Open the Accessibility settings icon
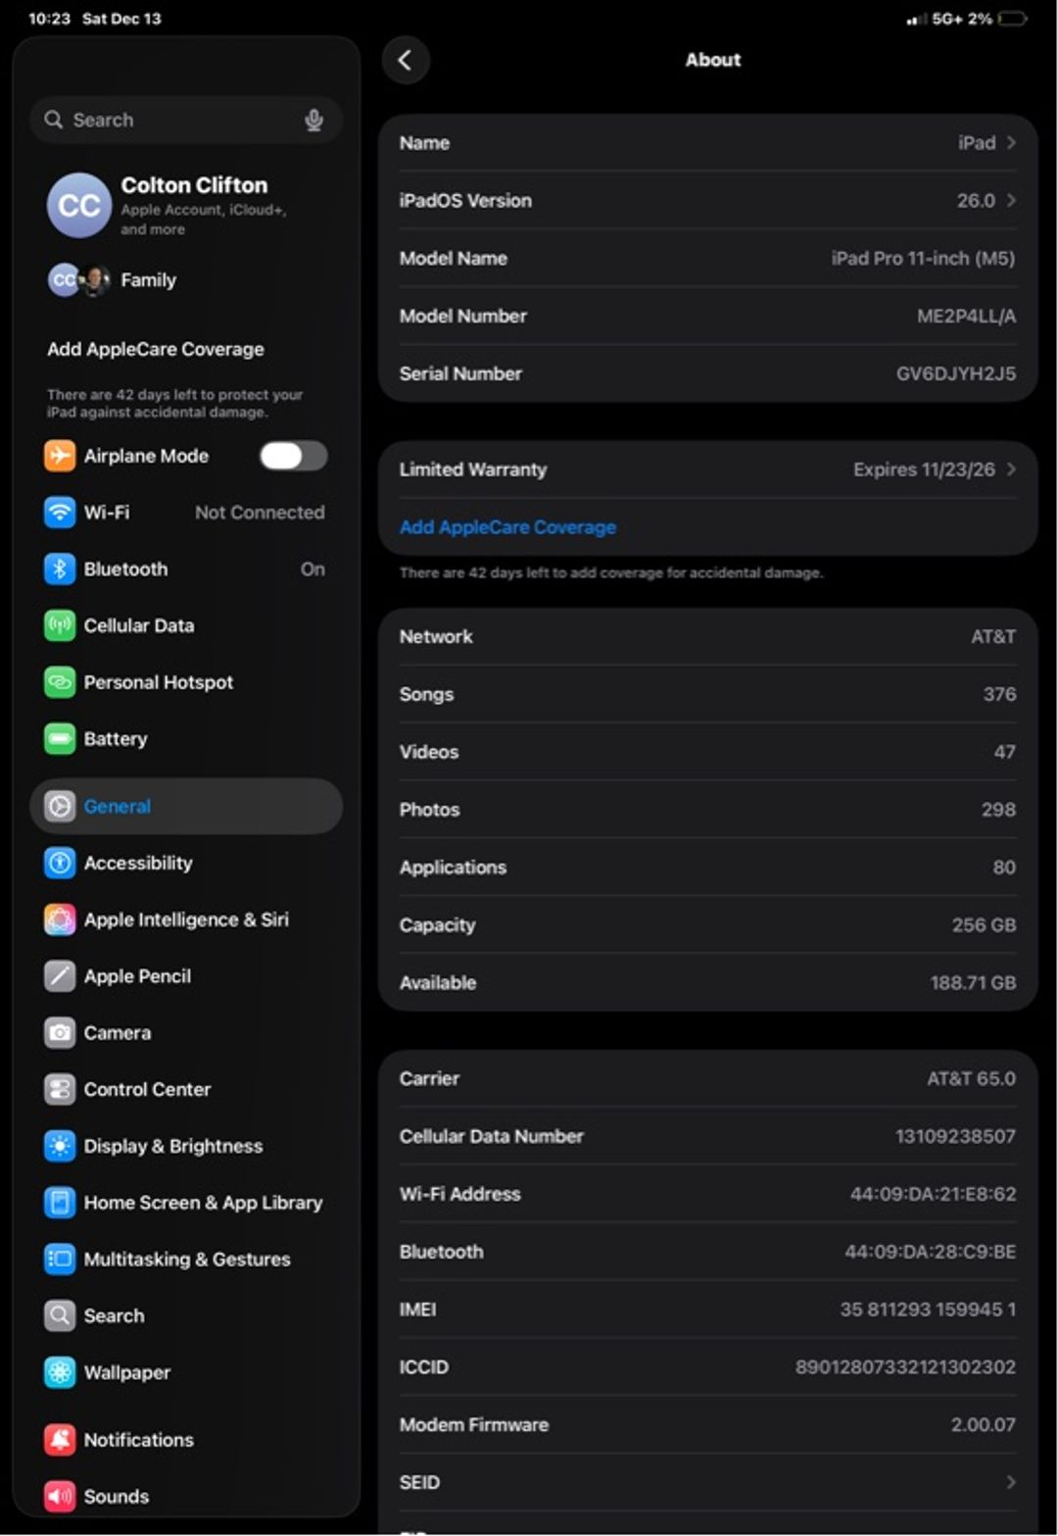 point(60,863)
